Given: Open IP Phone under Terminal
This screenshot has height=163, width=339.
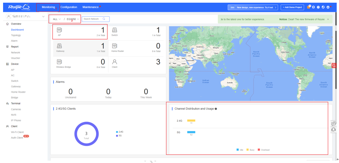Looking at the screenshot, I should (16, 120).
